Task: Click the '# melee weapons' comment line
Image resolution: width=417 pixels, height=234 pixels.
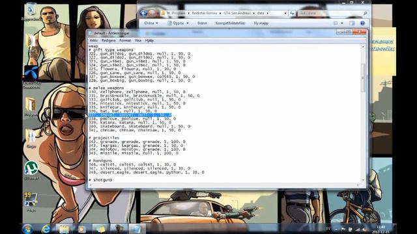Action: (x=106, y=88)
